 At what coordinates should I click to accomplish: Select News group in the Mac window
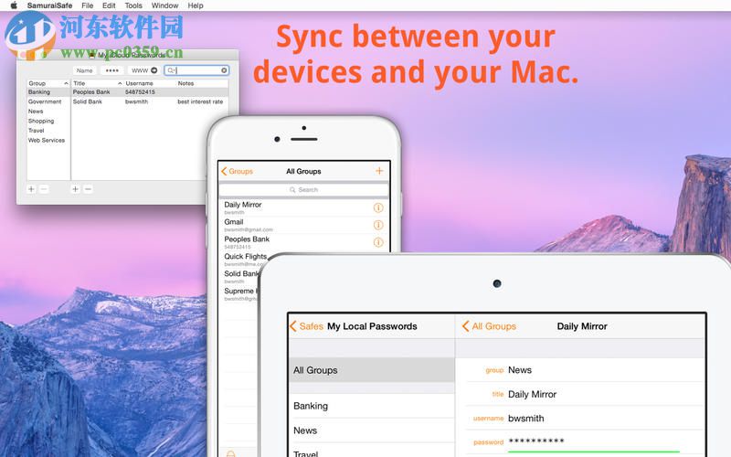click(48, 112)
